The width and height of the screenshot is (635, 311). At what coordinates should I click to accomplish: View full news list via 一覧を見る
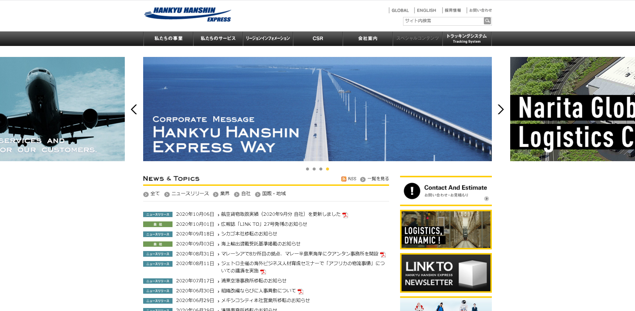[378, 179]
